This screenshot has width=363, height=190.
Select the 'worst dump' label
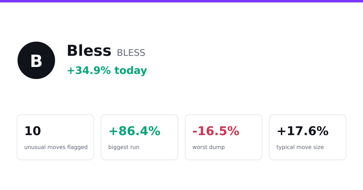(208, 147)
